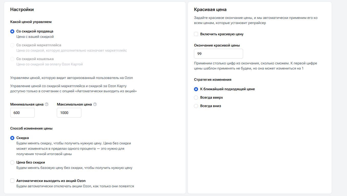This screenshot has height=196, width=347.
Task: Click the Минимальная цена input field
Action: [x=23, y=113]
